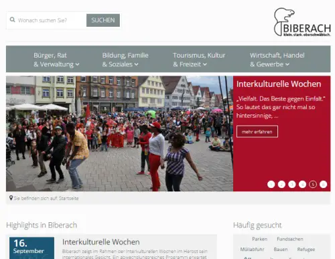Select slide indicator dot 1
The height and width of the screenshot is (259, 335).
271,184
